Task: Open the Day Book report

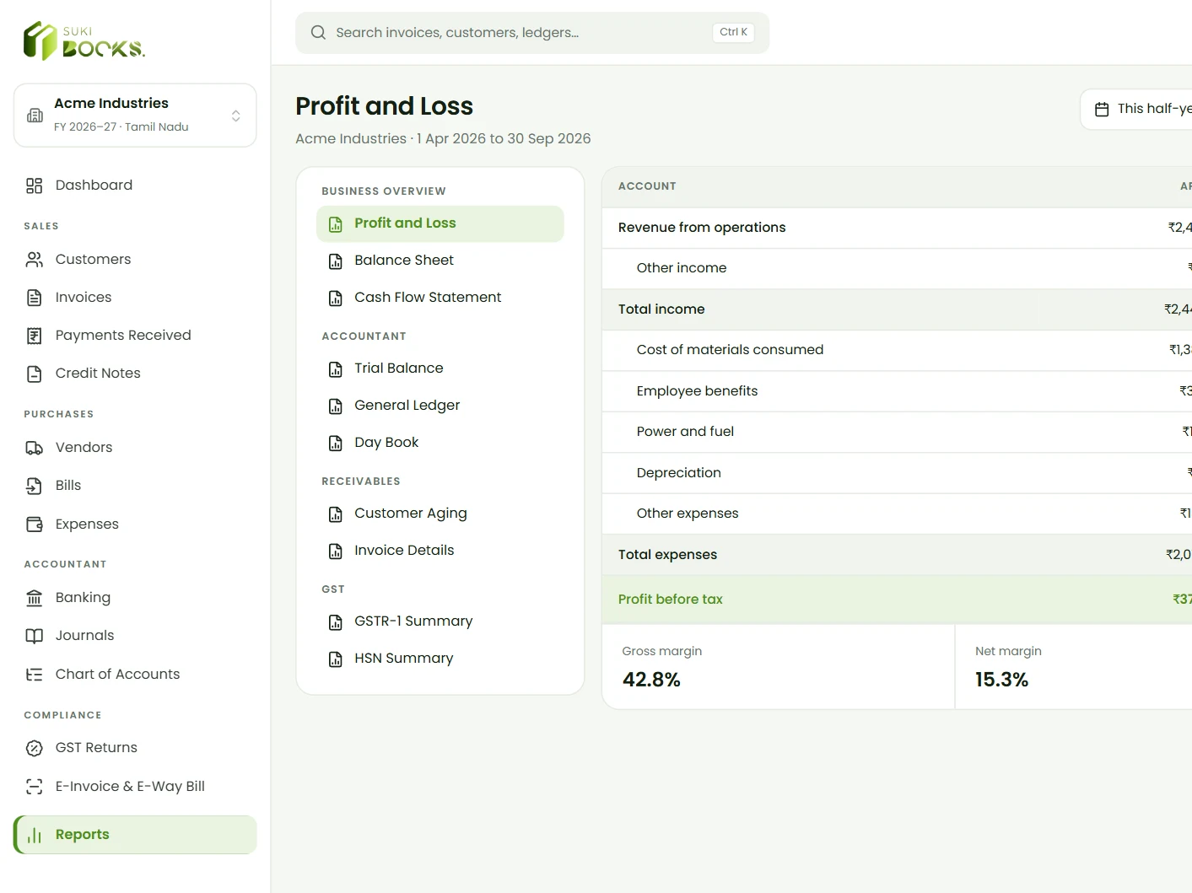Action: tap(440, 443)
